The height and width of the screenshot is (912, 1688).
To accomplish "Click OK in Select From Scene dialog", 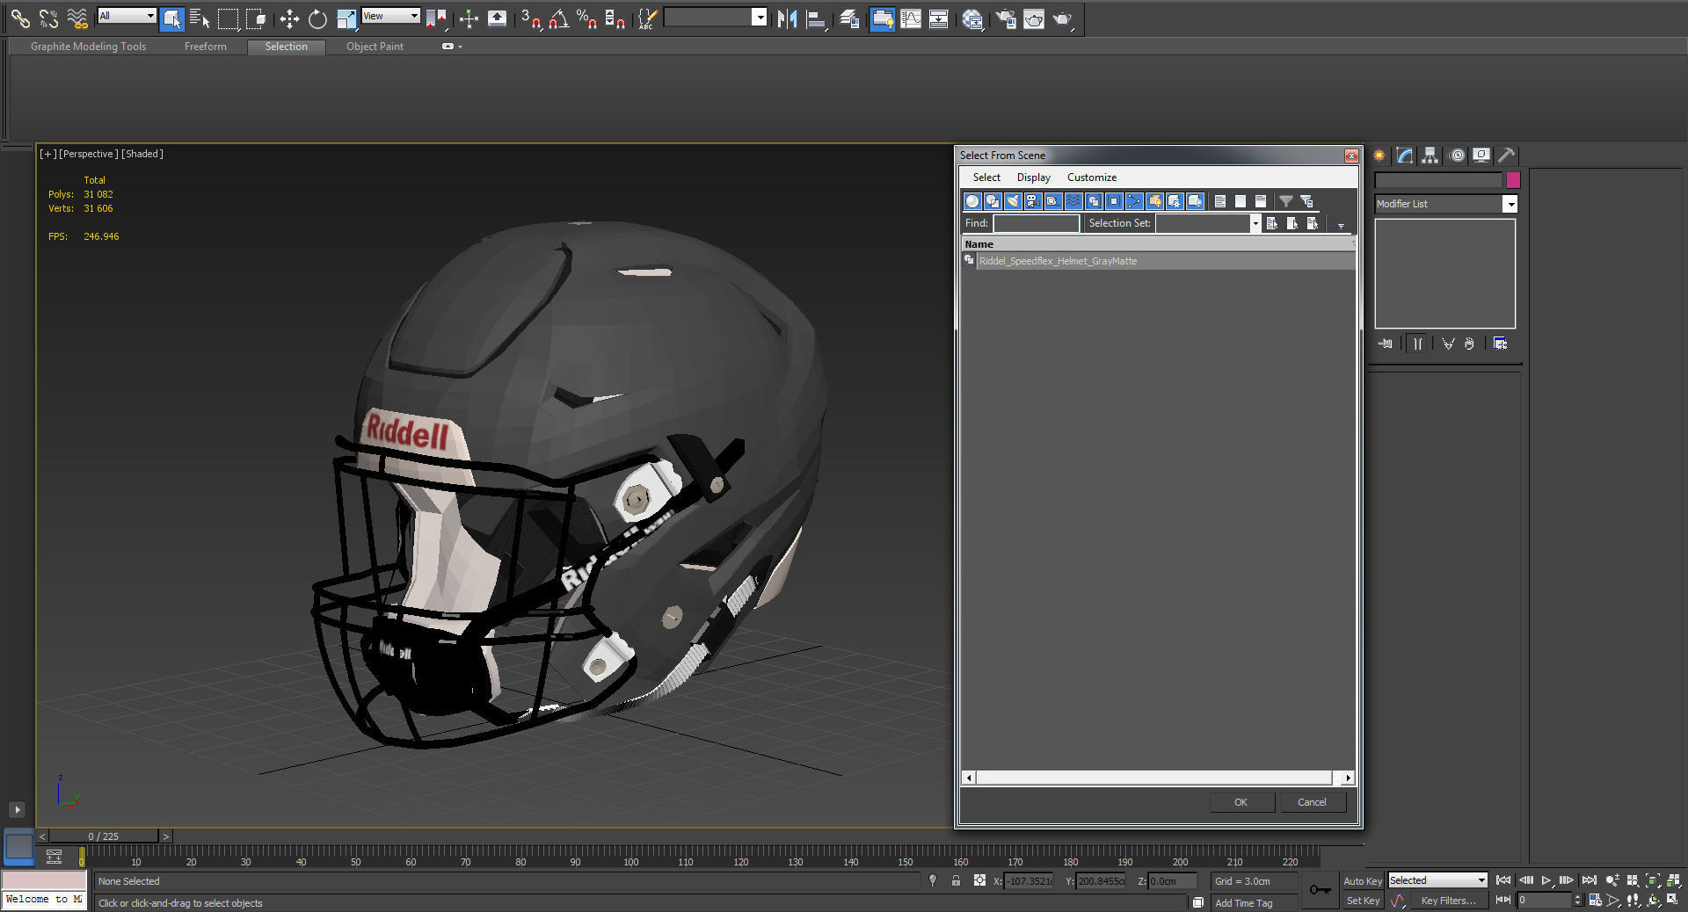I will (1241, 802).
